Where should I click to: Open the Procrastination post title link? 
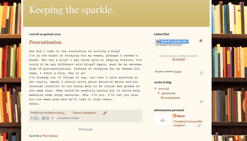click(45, 42)
